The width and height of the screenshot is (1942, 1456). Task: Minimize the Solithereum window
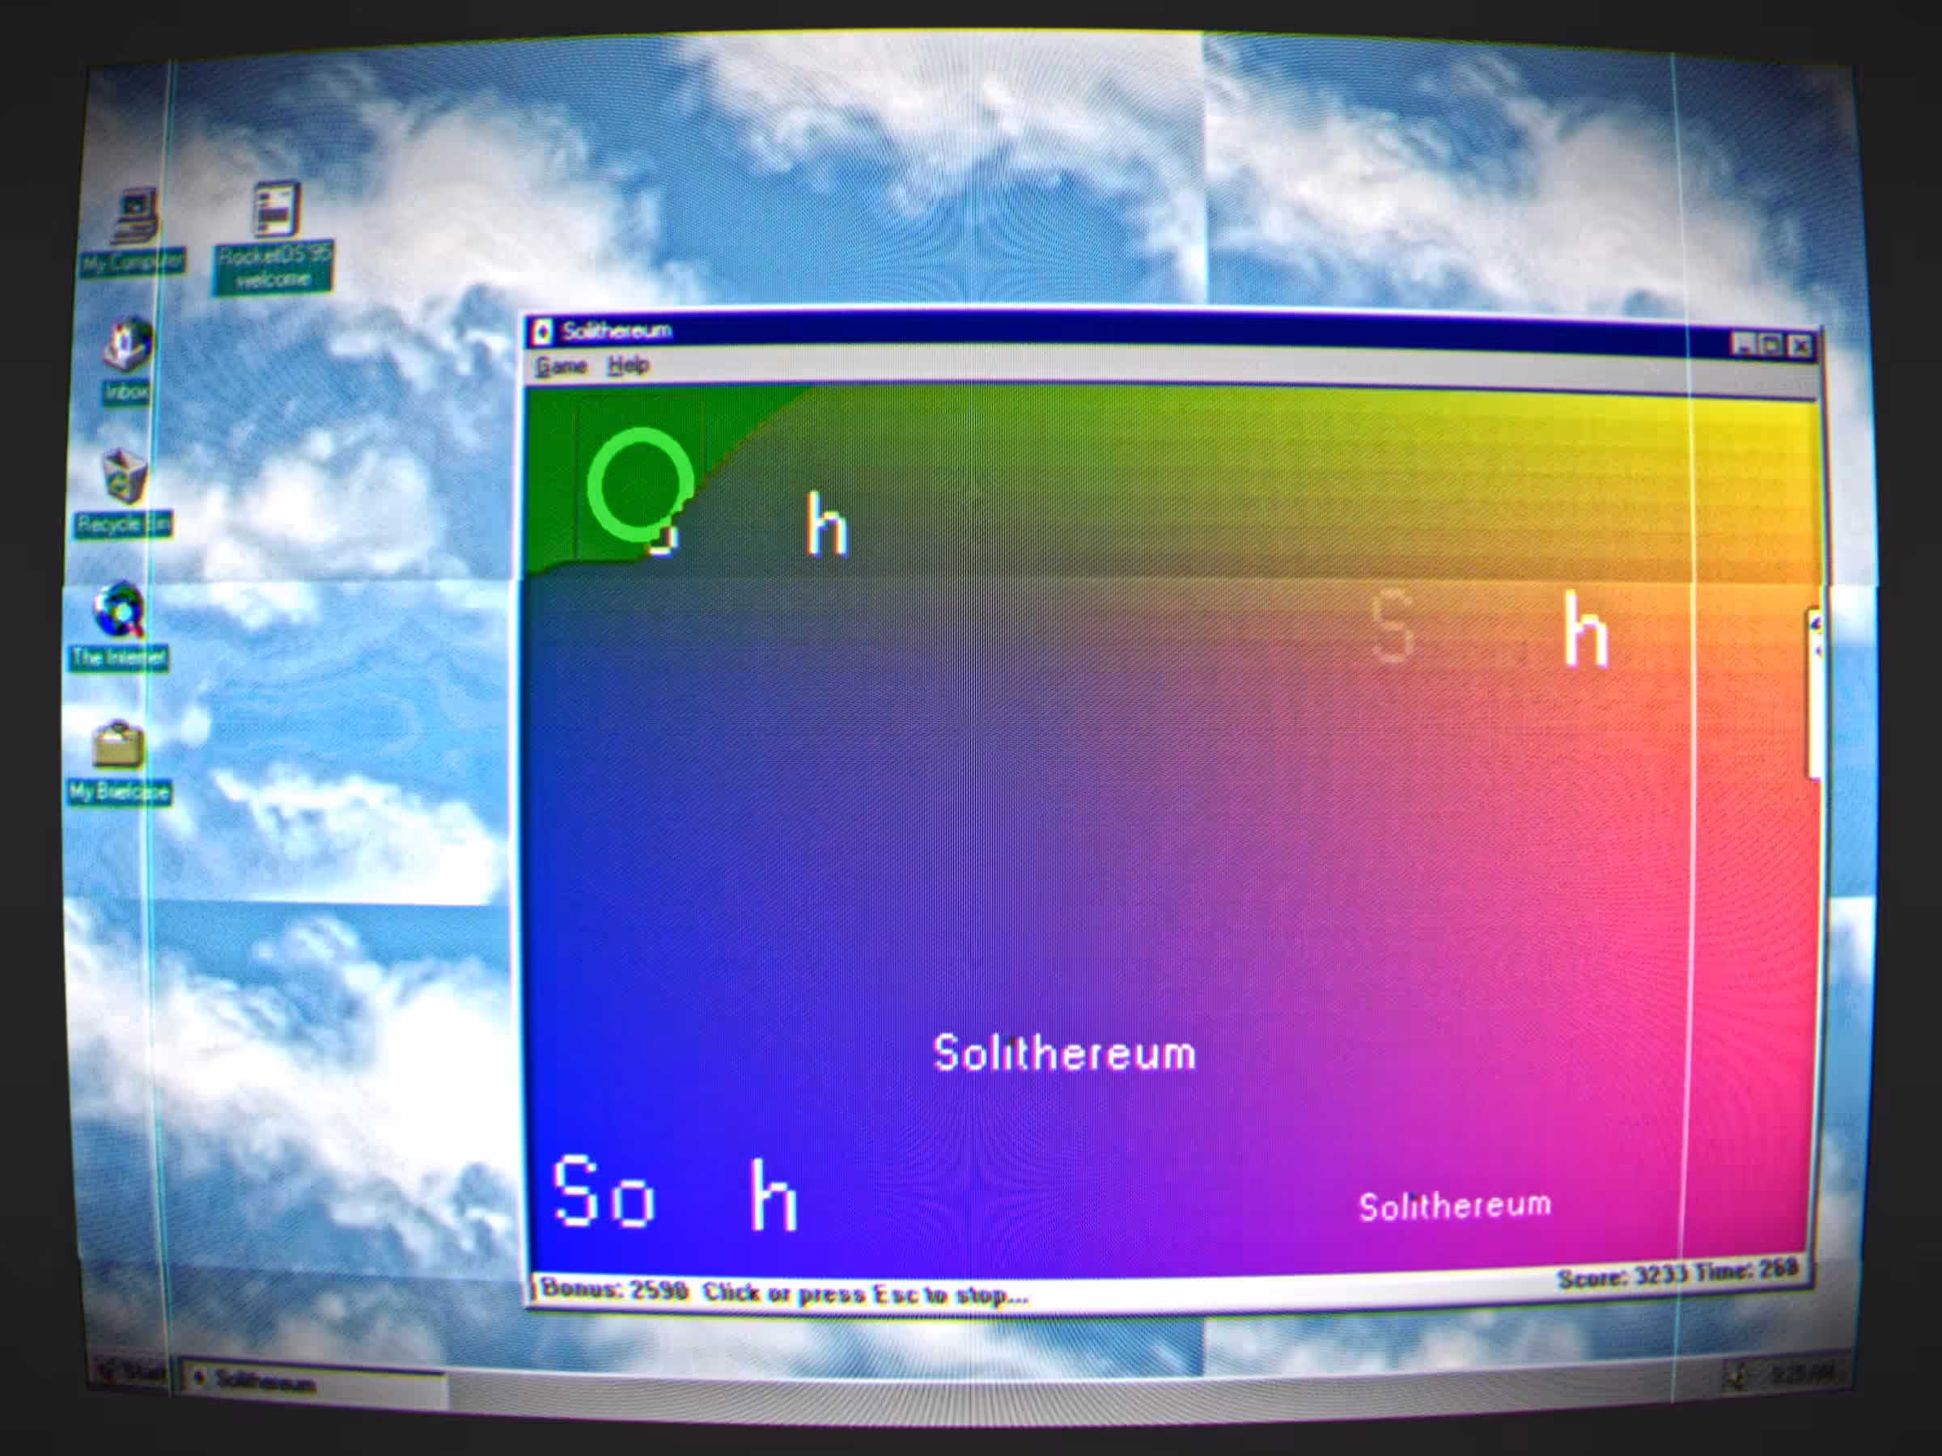click(x=1744, y=345)
